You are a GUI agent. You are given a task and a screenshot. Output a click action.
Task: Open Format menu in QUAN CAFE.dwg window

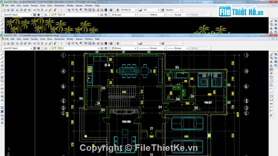34,6
